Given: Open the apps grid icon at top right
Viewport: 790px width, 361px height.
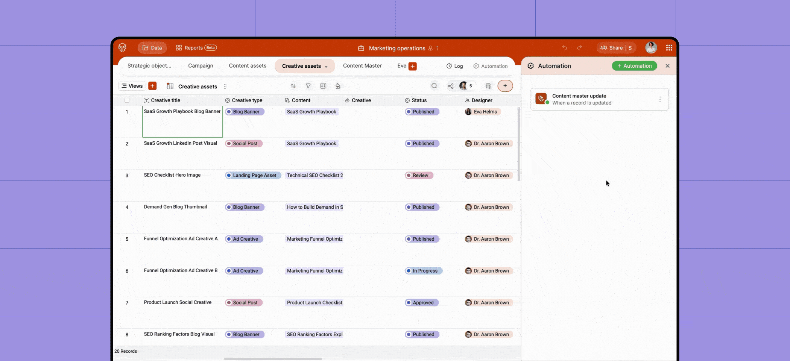Looking at the screenshot, I should click(669, 48).
